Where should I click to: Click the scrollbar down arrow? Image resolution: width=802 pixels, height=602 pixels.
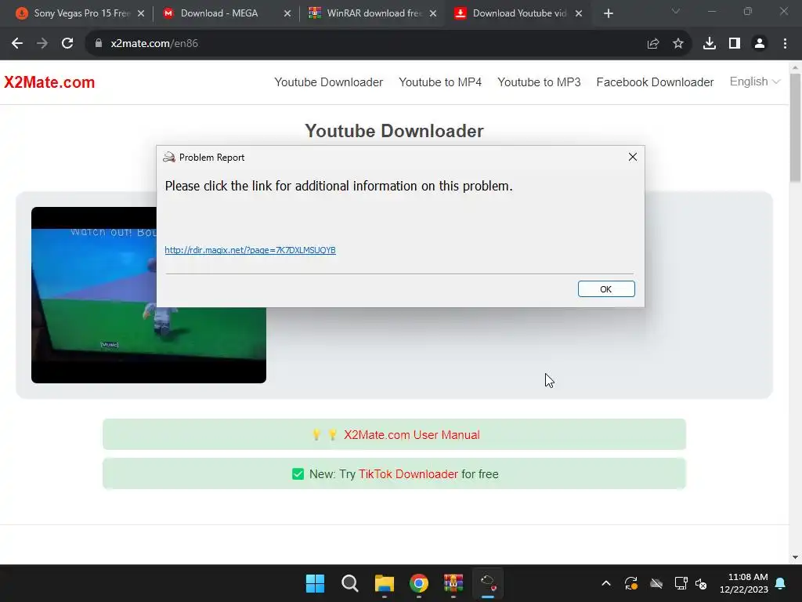pyautogui.click(x=795, y=557)
